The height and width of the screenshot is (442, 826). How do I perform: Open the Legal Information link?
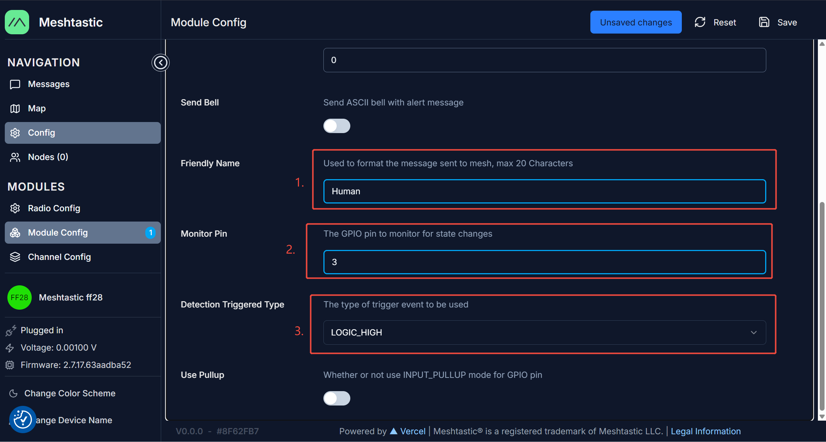point(705,431)
